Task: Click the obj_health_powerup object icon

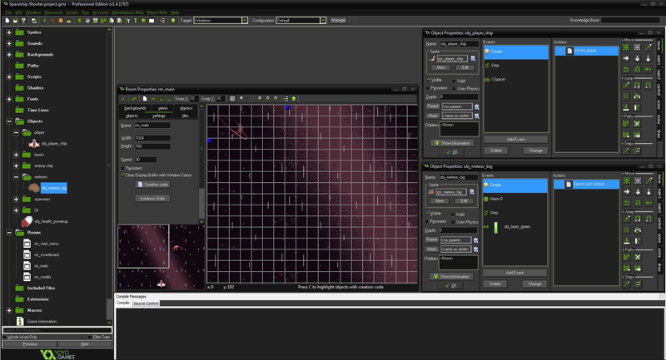Action: click(x=27, y=222)
